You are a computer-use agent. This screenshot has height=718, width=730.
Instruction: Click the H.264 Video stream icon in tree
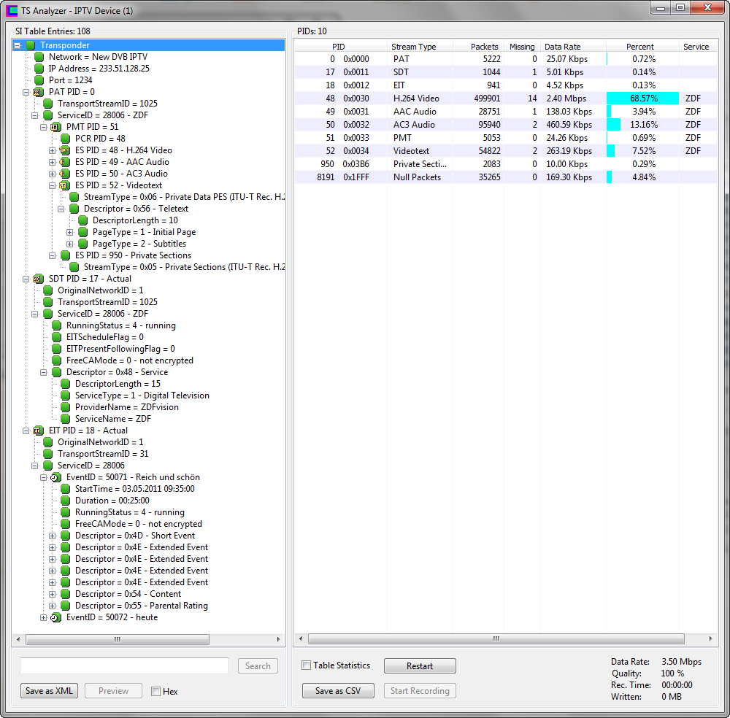tap(64, 150)
